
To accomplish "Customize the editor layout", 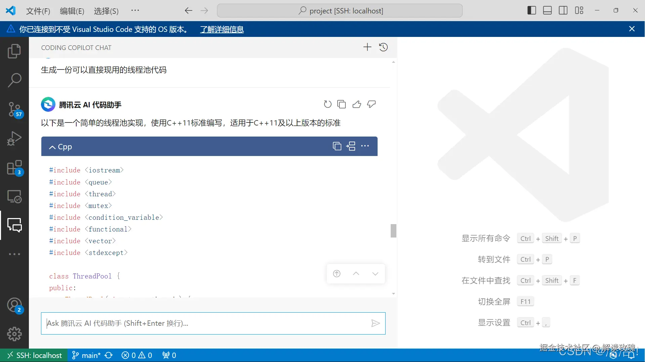I will 579,10.
